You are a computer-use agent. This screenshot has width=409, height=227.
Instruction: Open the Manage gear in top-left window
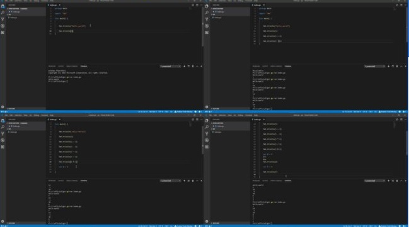(3, 107)
